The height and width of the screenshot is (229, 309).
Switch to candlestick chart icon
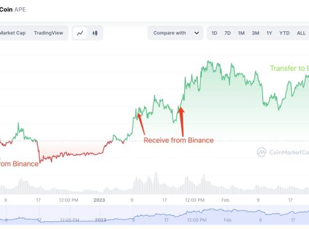[95, 33]
